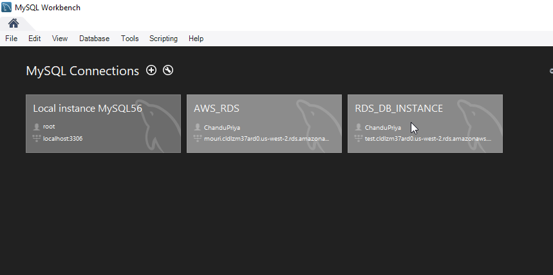Open the Local instance MySQL56 connection

pos(103,123)
